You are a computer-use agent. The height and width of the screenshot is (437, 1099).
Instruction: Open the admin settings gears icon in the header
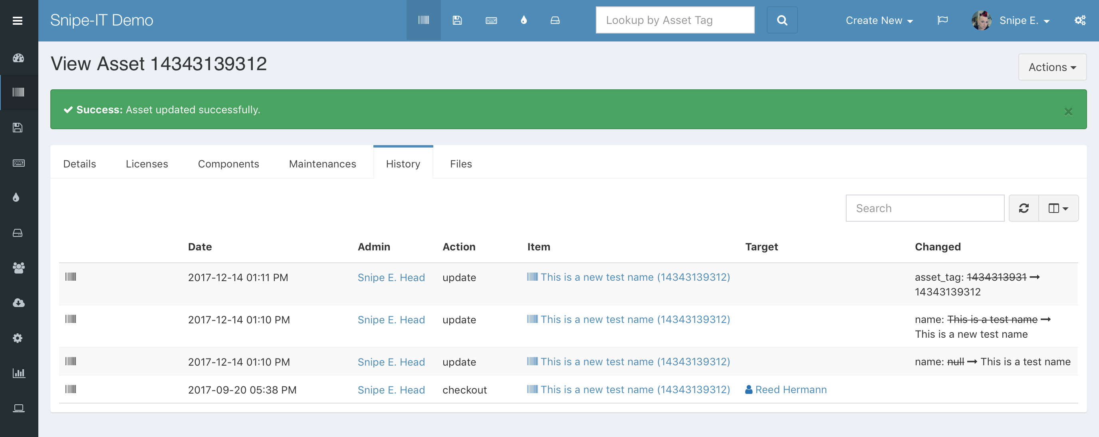click(x=1079, y=20)
